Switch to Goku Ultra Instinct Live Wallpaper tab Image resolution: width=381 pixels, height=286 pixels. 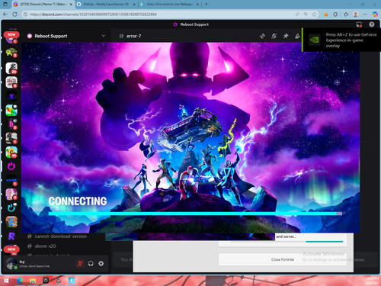pos(170,5)
